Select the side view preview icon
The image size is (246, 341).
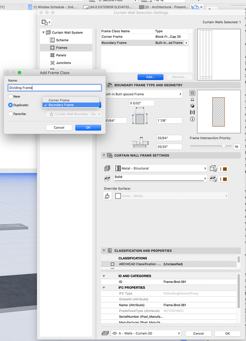(192, 99)
